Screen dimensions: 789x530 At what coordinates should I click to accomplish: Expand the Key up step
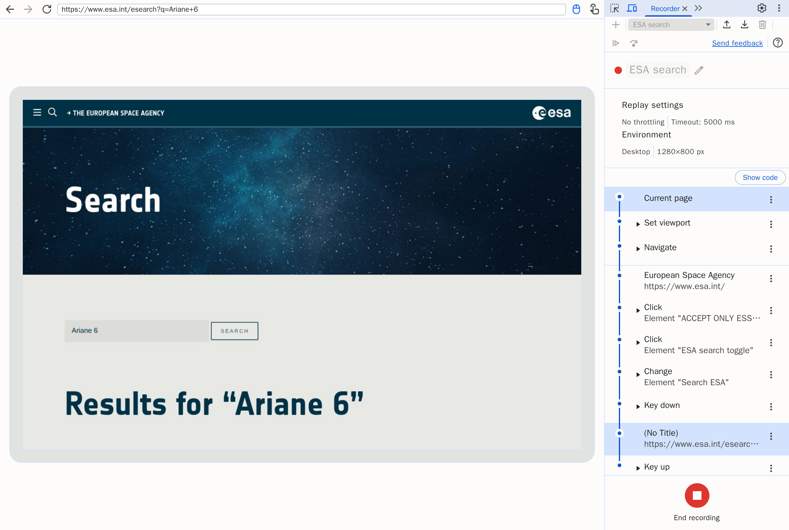(638, 468)
